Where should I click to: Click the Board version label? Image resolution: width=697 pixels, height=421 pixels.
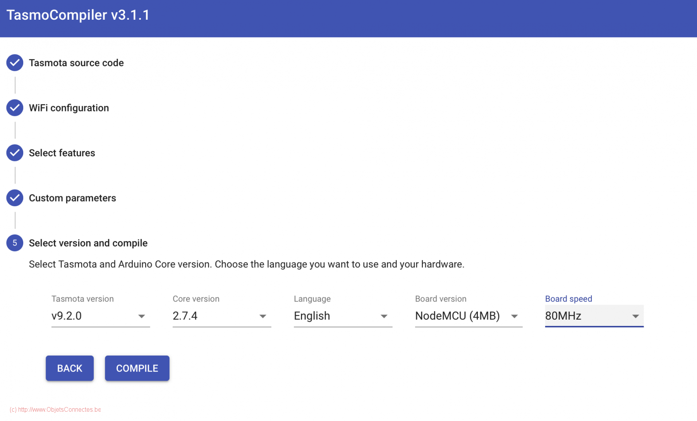point(441,299)
